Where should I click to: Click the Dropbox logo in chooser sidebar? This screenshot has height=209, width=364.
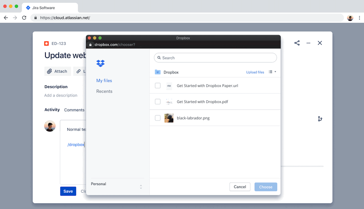click(101, 63)
